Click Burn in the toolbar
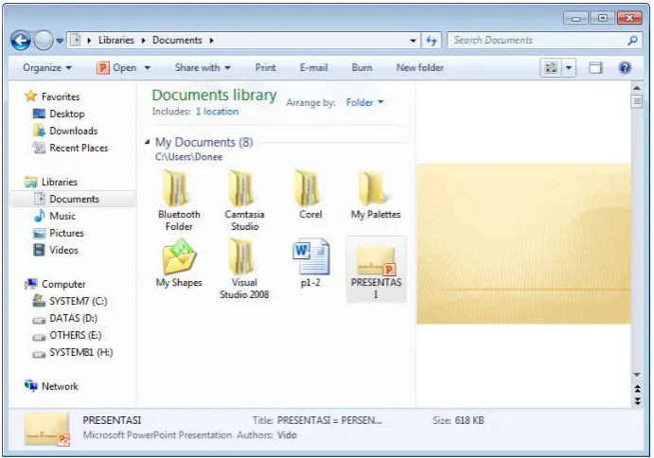654x458 pixels. pos(362,67)
